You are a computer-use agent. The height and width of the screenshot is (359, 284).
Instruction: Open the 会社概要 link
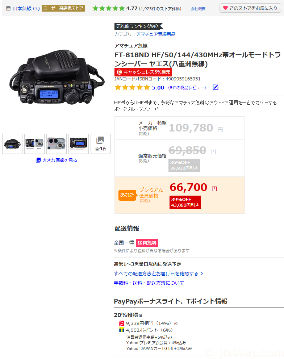tap(198, 9)
